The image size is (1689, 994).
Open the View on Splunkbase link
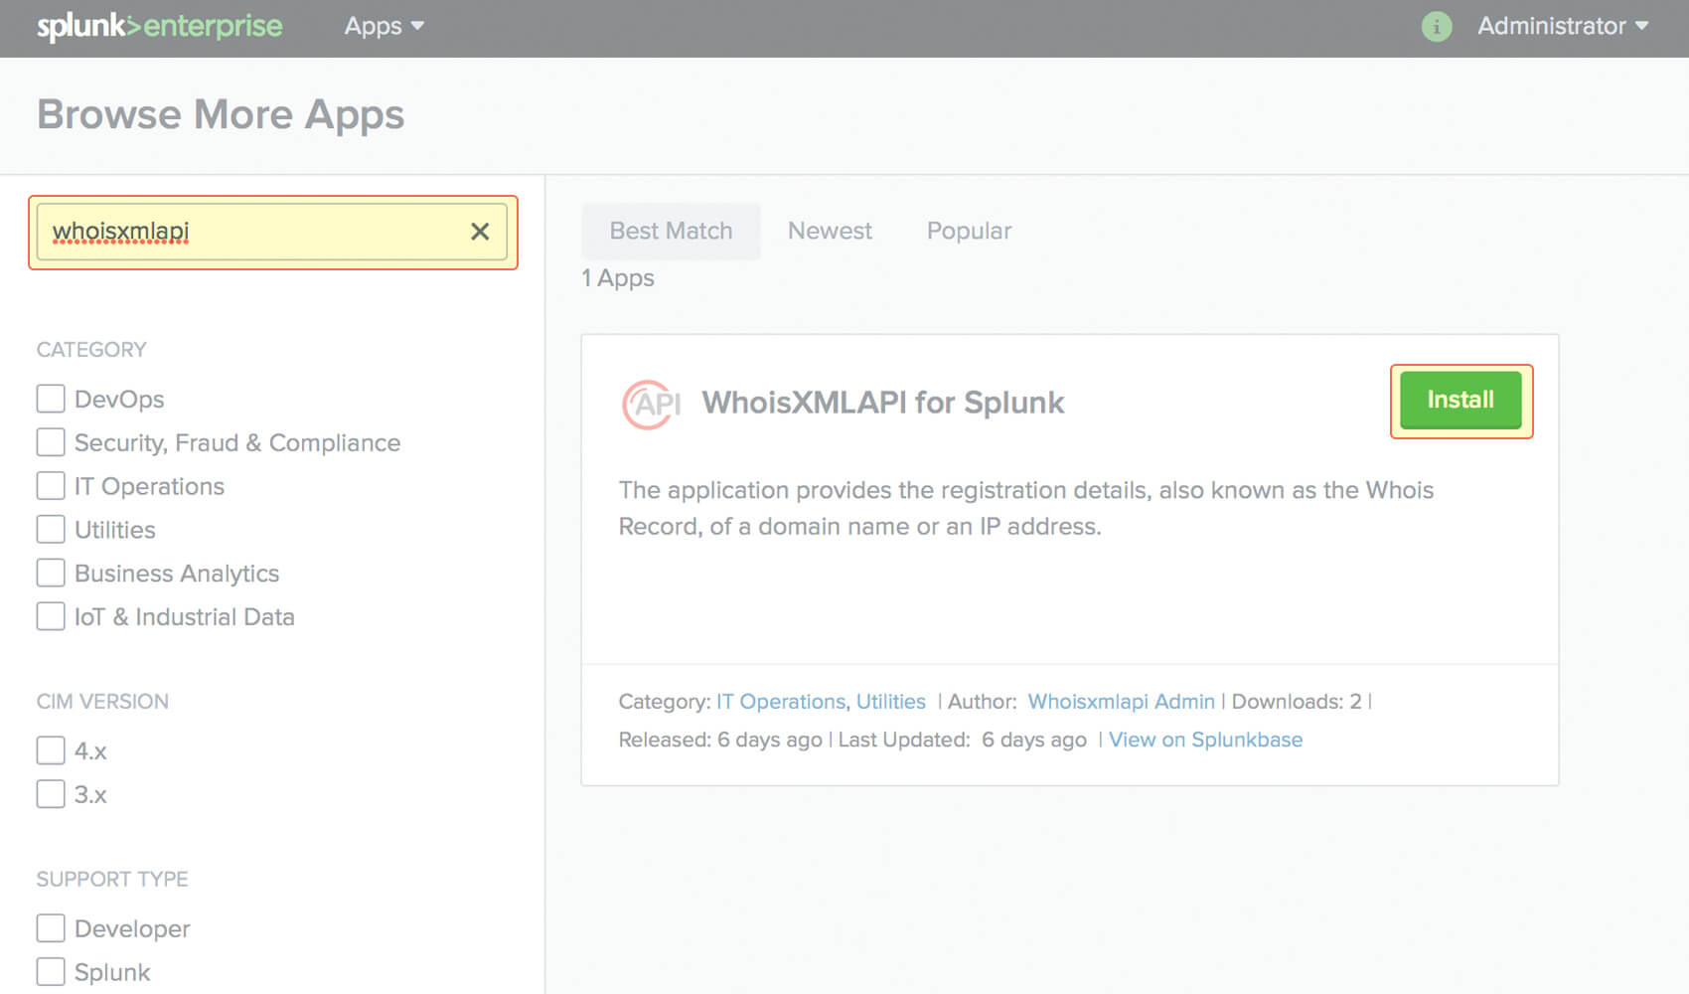[1205, 740]
